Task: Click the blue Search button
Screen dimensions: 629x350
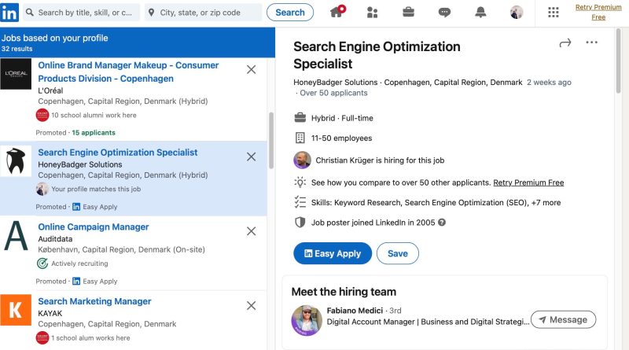Action: coord(290,13)
